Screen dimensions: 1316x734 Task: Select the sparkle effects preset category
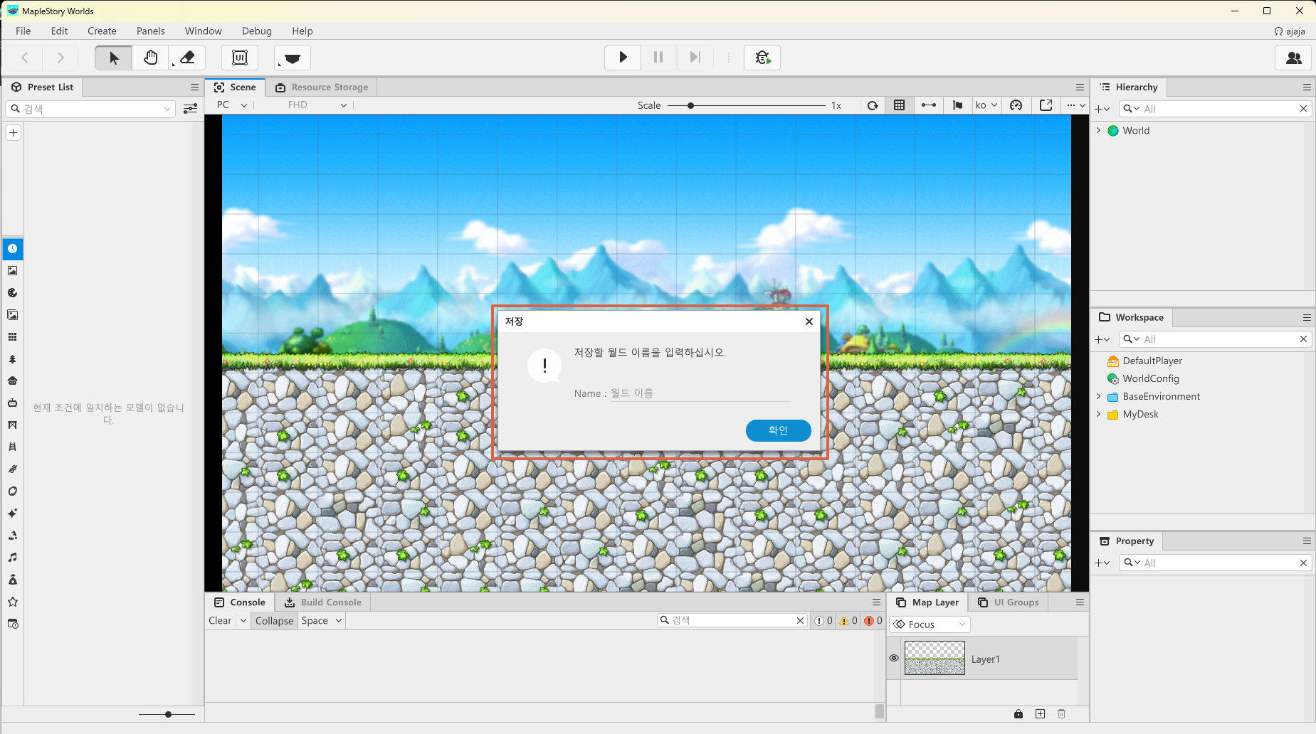[x=13, y=514]
